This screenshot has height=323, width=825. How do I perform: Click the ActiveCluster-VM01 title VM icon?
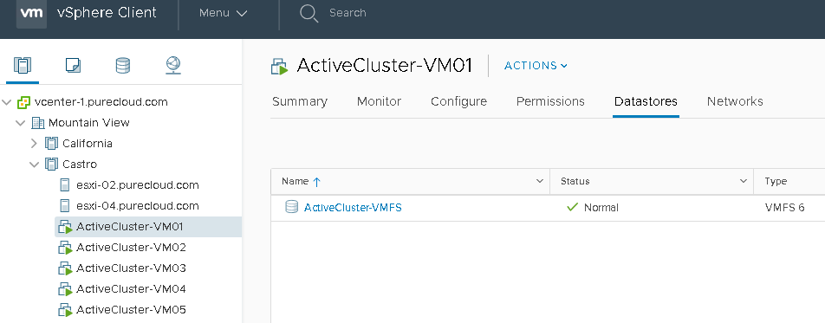click(x=280, y=67)
